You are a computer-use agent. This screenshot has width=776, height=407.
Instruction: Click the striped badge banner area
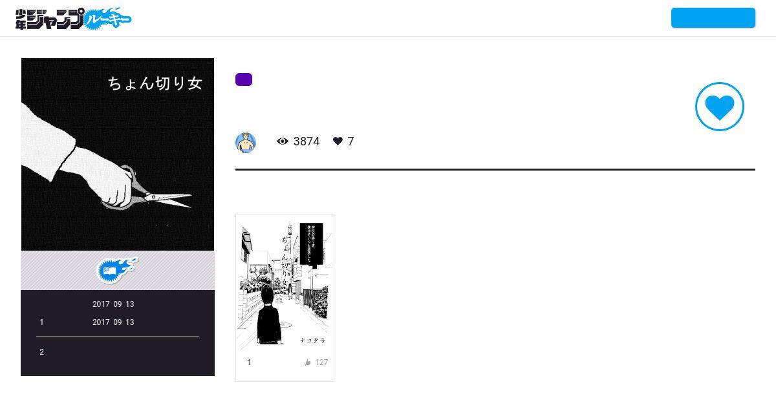point(118,271)
